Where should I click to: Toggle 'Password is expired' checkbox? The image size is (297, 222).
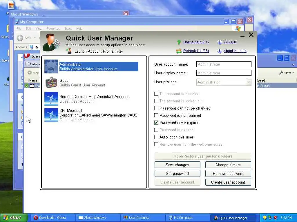point(156,130)
